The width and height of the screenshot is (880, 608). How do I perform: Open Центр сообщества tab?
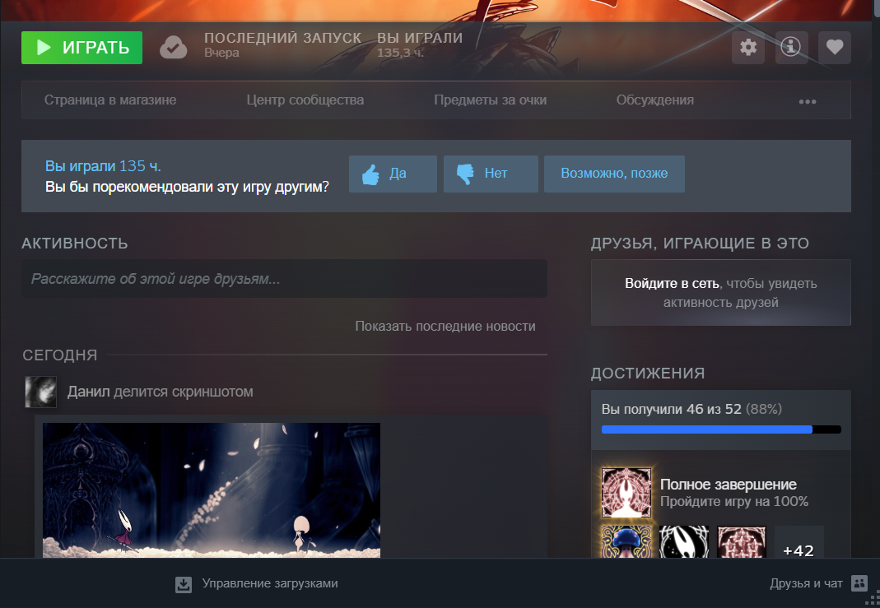[305, 100]
